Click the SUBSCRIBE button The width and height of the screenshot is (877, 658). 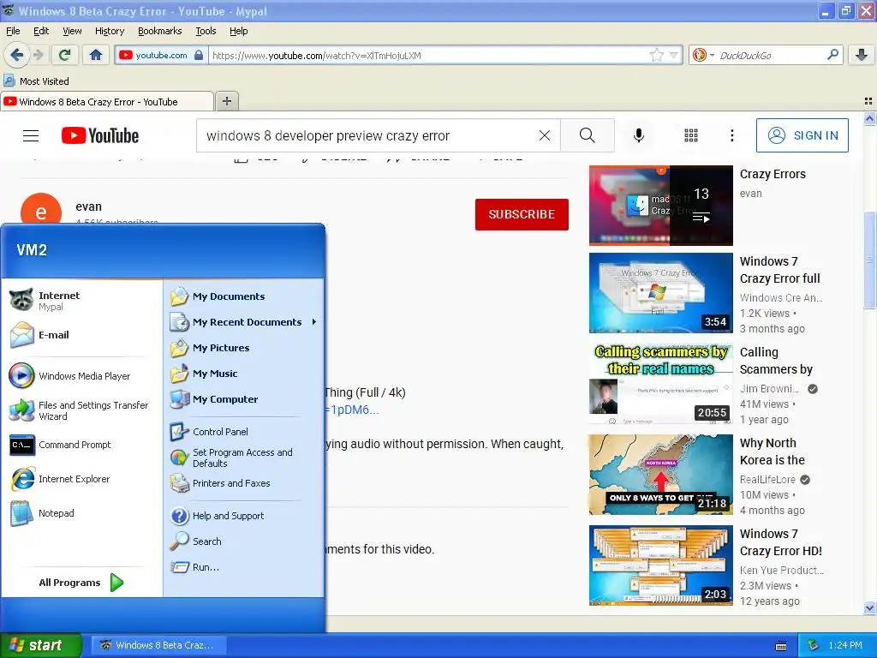(522, 214)
